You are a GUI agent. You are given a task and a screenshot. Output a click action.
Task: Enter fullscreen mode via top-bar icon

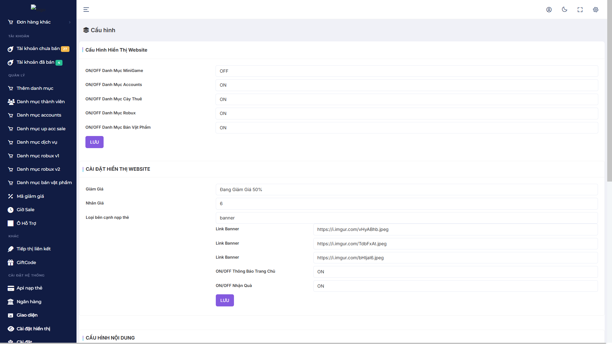pyautogui.click(x=580, y=10)
